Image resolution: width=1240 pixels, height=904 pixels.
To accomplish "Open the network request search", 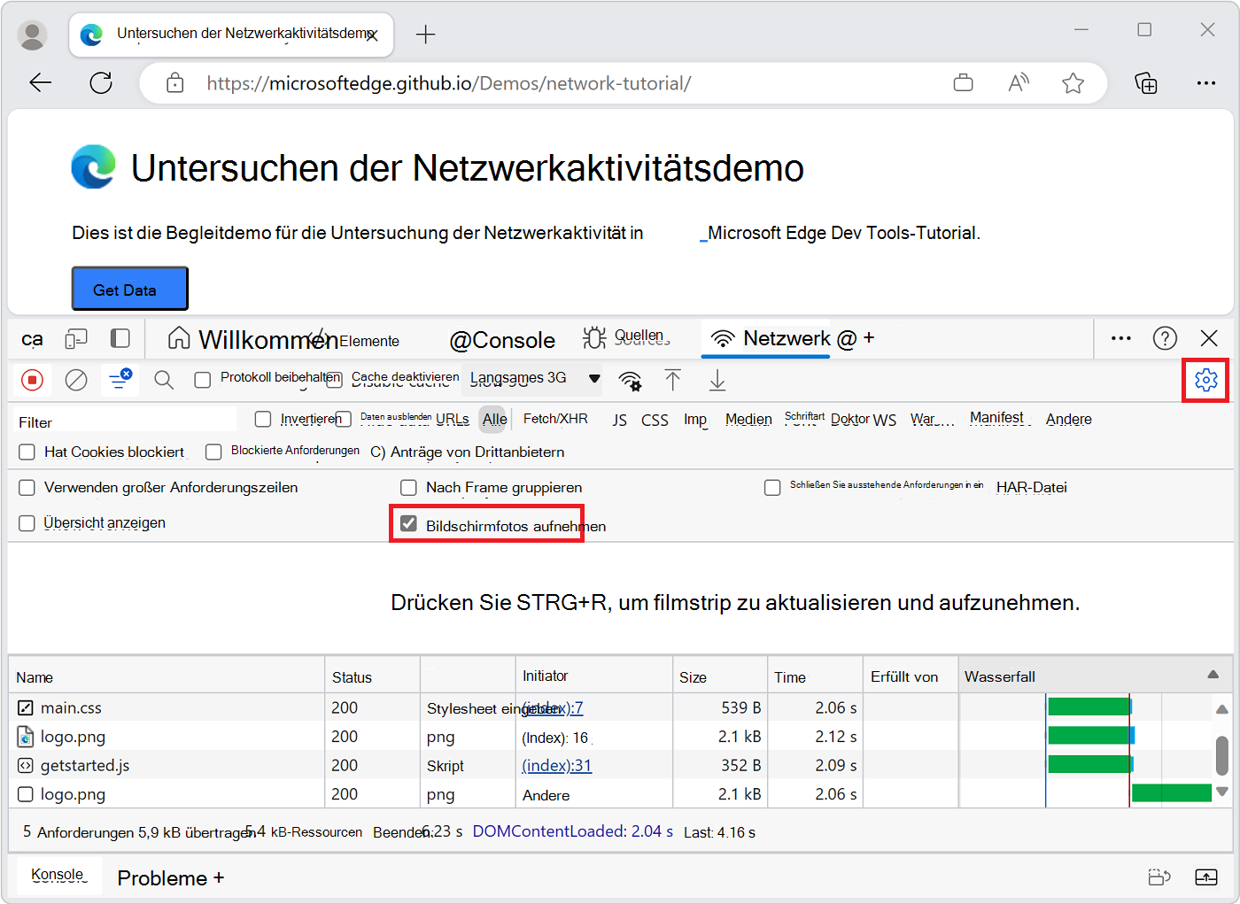I will pos(163,379).
